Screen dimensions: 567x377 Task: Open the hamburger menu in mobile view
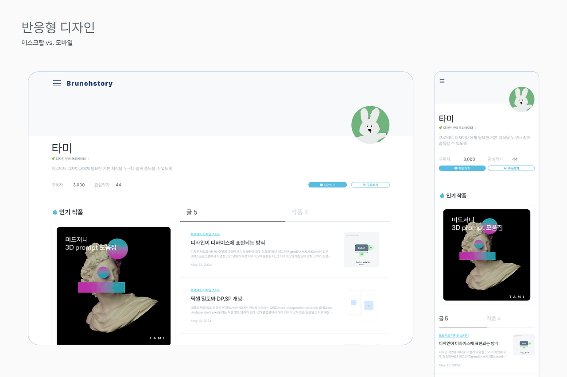click(x=442, y=81)
